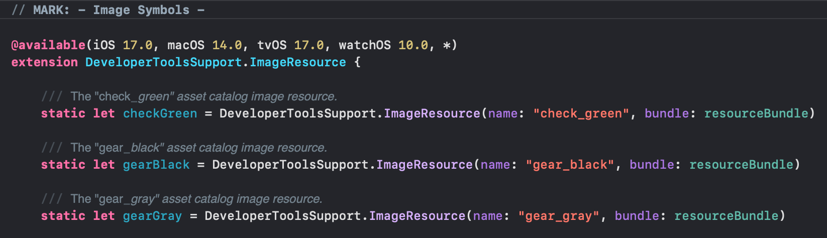Image resolution: width=827 pixels, height=238 pixels.
Task: Click the tvOS 17.0 version number
Action: [x=309, y=45]
